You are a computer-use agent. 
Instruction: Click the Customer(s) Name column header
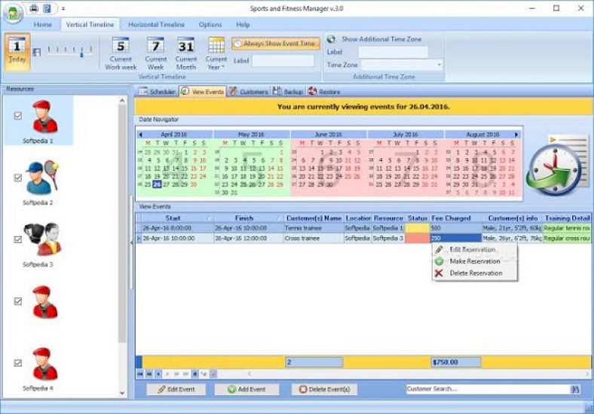click(x=314, y=218)
